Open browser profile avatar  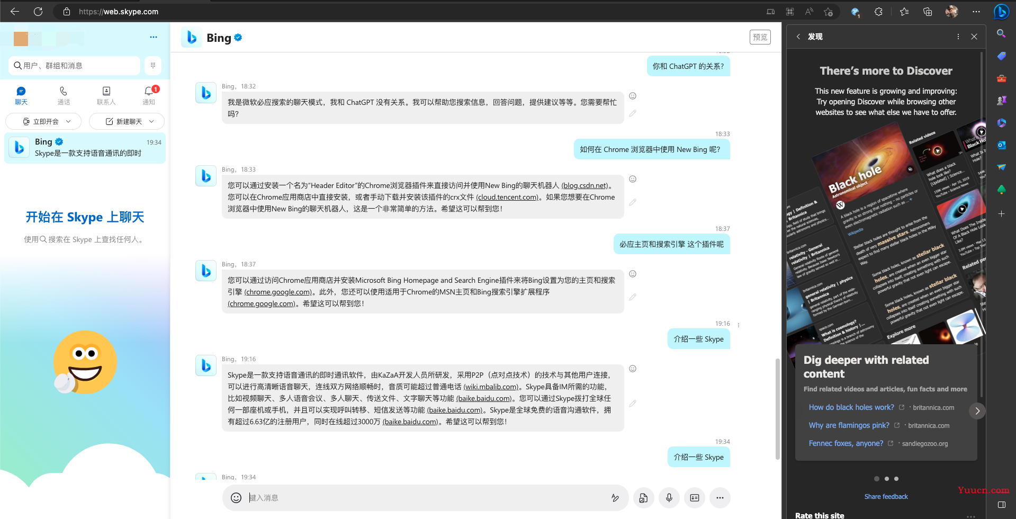(x=951, y=11)
